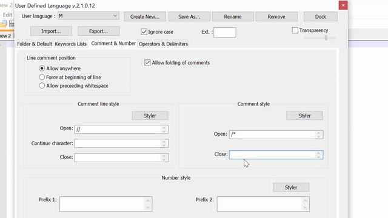Open the Operators & Delimiters tab

[163, 44]
